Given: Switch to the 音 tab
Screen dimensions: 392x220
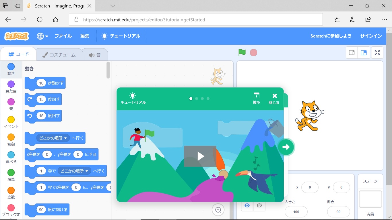Looking at the screenshot, I should click(x=95, y=55).
